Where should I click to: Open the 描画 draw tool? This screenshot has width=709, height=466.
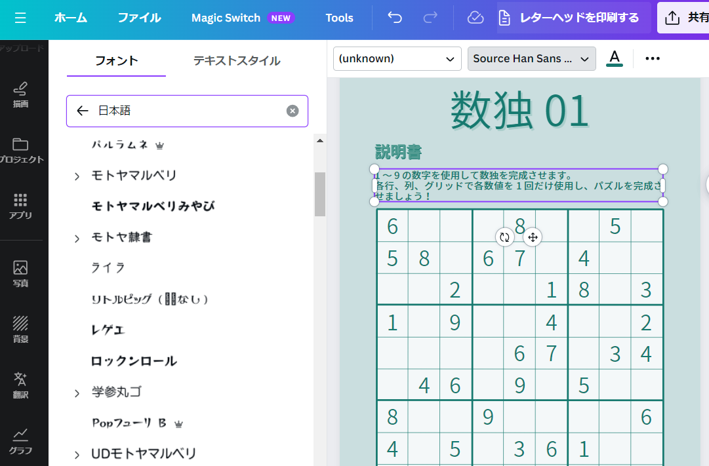pyautogui.click(x=20, y=95)
